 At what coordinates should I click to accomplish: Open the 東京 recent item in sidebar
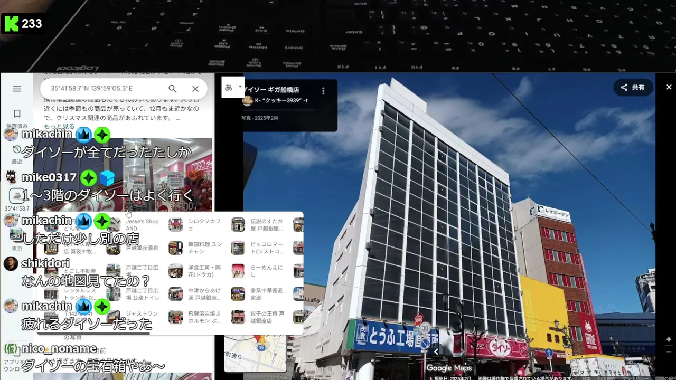click(x=17, y=238)
